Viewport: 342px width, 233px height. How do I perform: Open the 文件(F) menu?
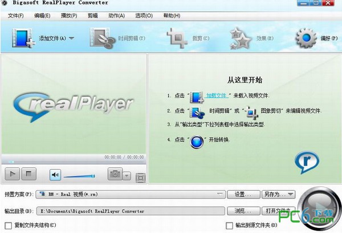[16, 16]
